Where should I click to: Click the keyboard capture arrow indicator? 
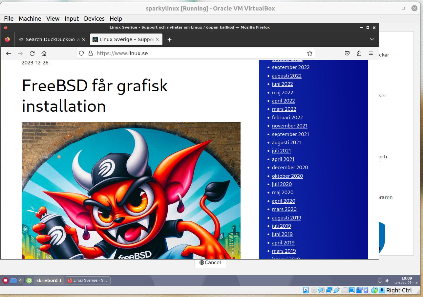pos(382,290)
